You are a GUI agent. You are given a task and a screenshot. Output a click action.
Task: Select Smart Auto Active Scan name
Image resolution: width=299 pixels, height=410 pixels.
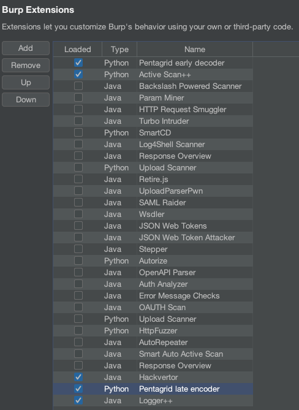click(x=181, y=354)
